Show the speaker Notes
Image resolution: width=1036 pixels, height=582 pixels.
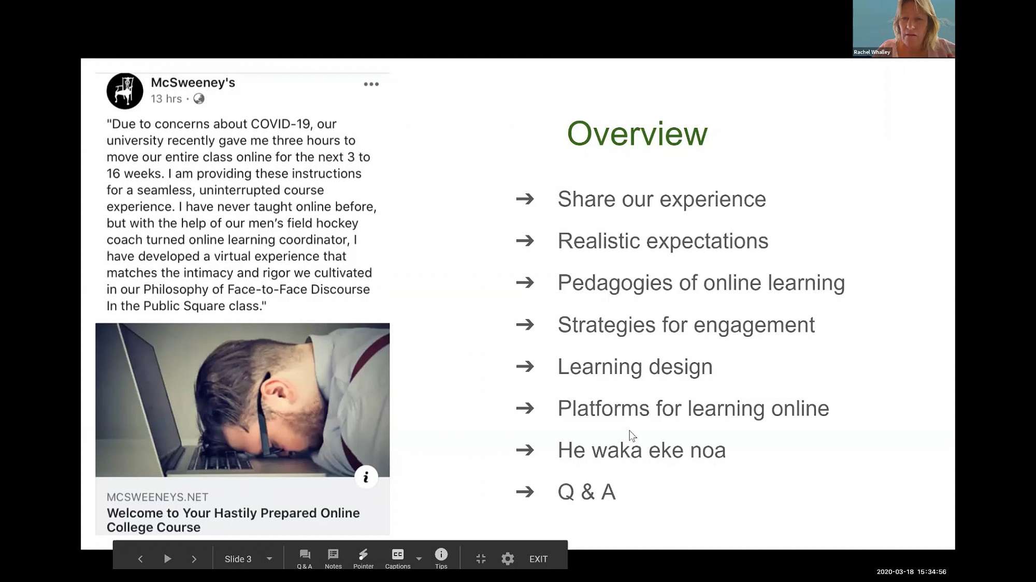click(333, 558)
